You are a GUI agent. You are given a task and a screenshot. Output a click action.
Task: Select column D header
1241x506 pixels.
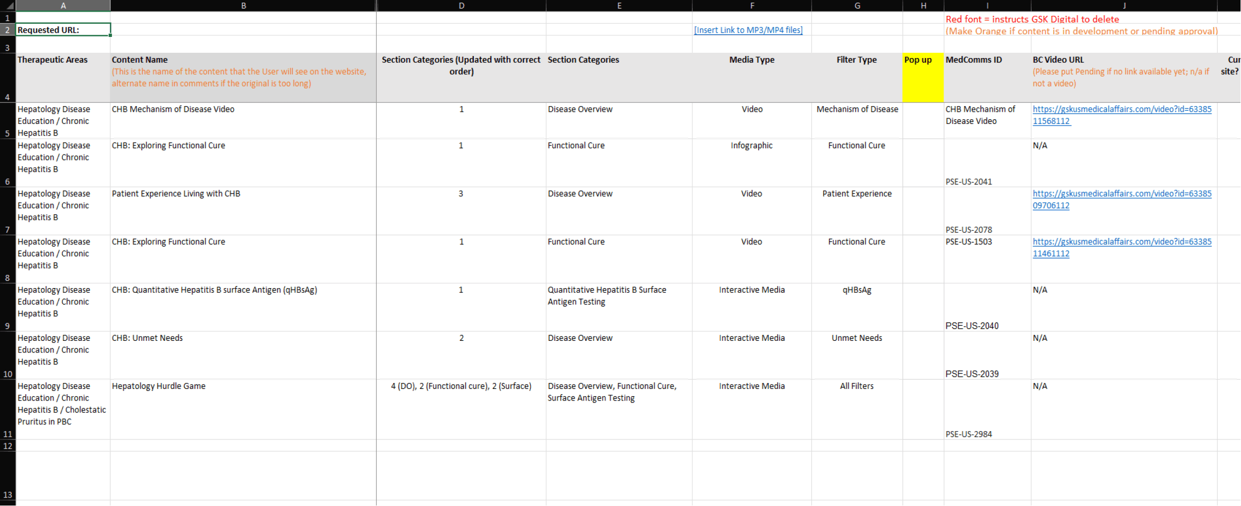tap(461, 6)
